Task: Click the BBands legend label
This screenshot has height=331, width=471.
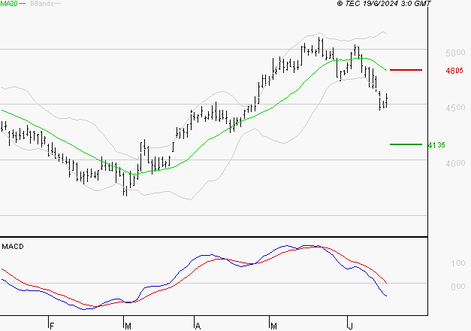Action: [41, 4]
